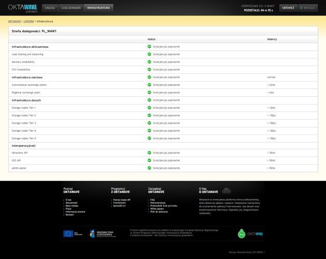Image resolution: width=326 pixels, height=259 pixels.
Task: Click the 'Strefa dostępności: PL_WAW1' heading
Action: (x=34, y=31)
